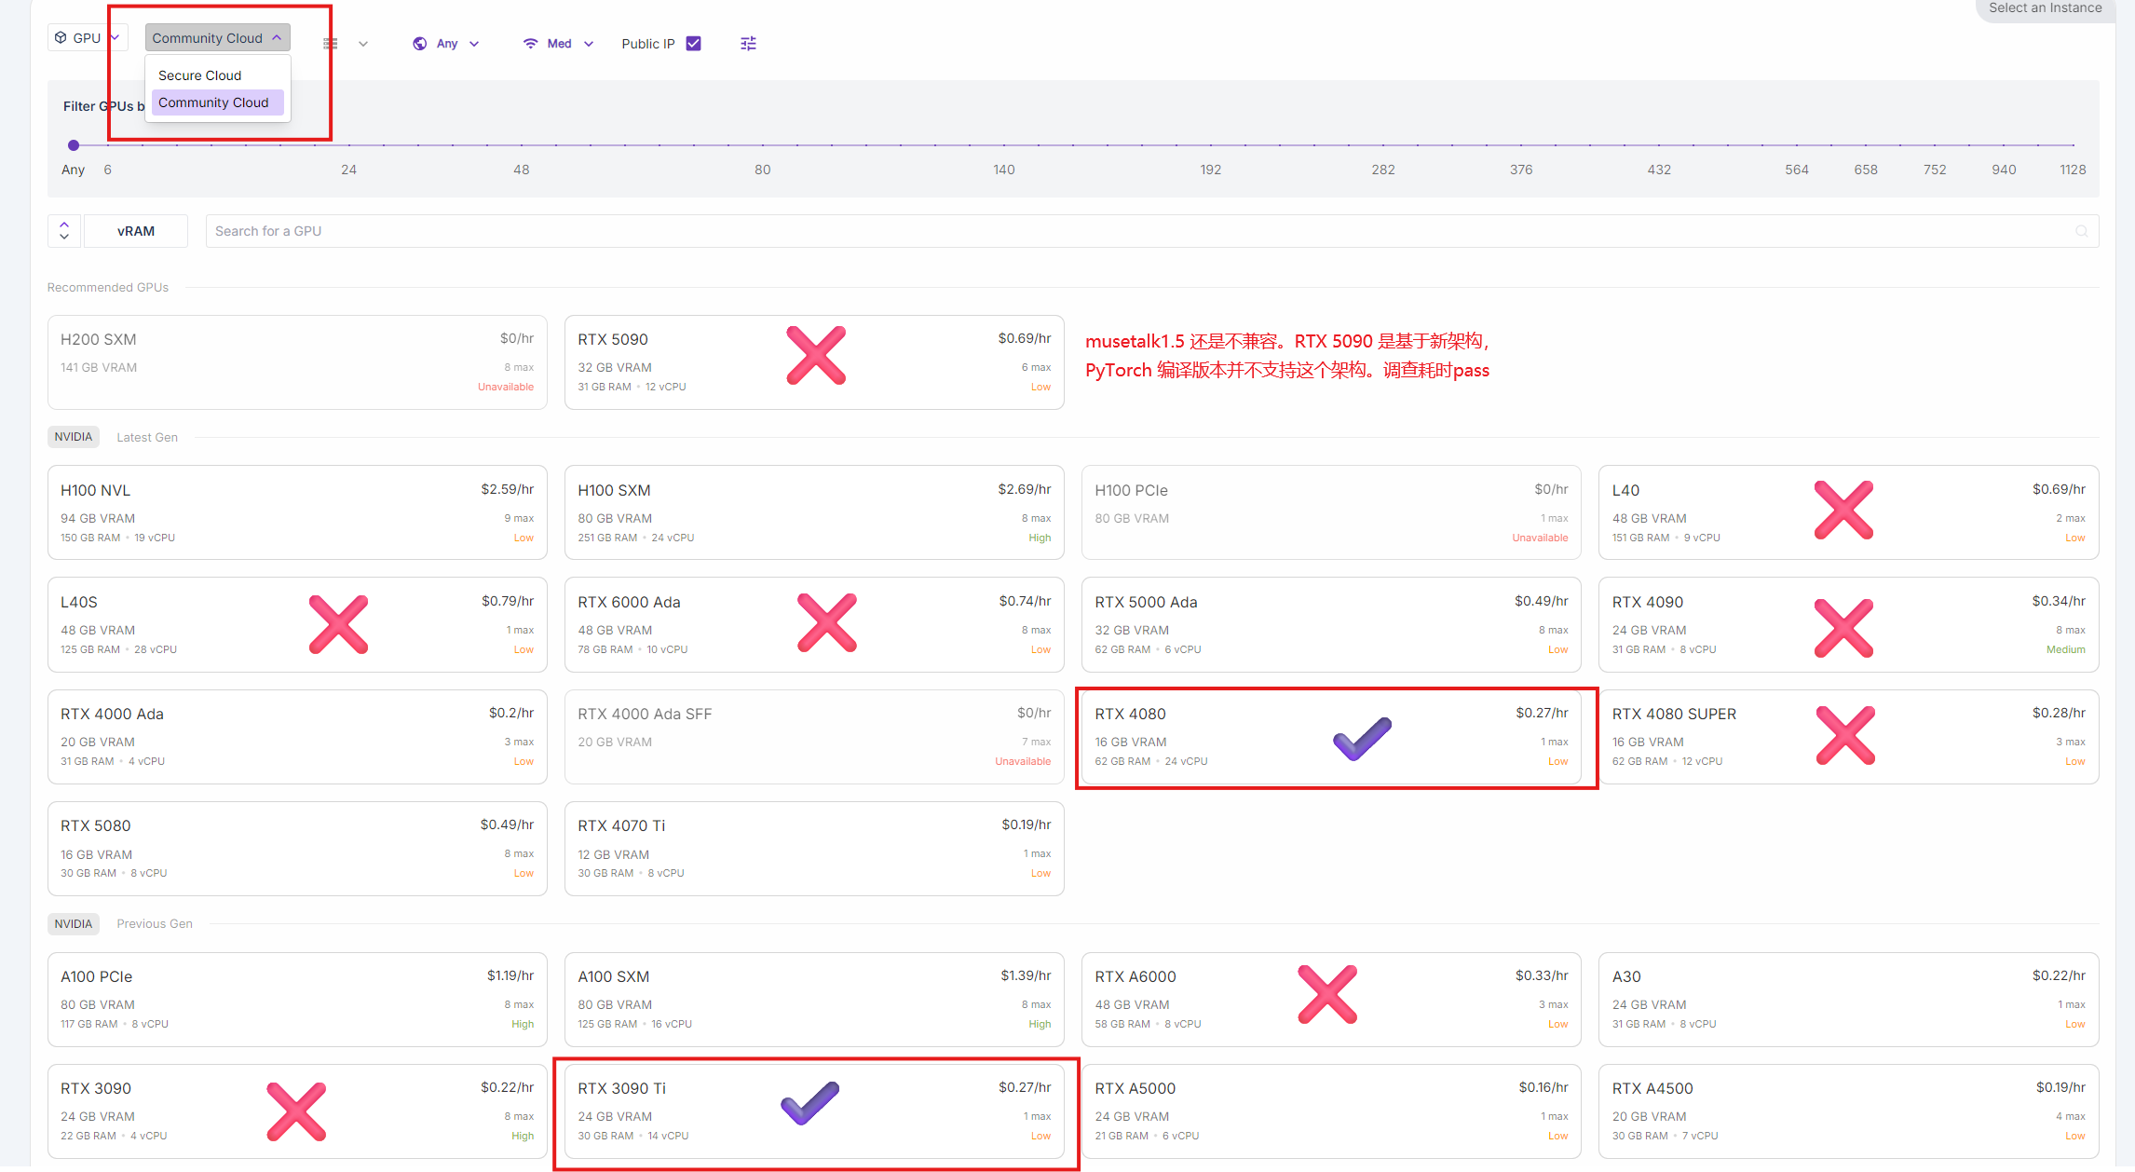
Task: Expand the Med network speed dropdown
Action: click(589, 44)
